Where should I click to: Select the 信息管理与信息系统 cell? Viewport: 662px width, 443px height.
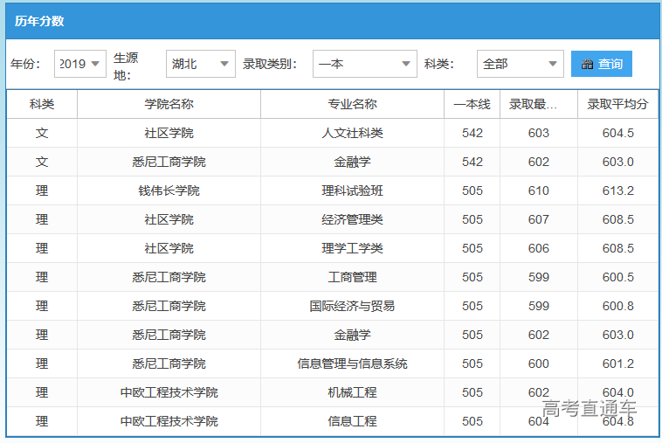click(352, 363)
